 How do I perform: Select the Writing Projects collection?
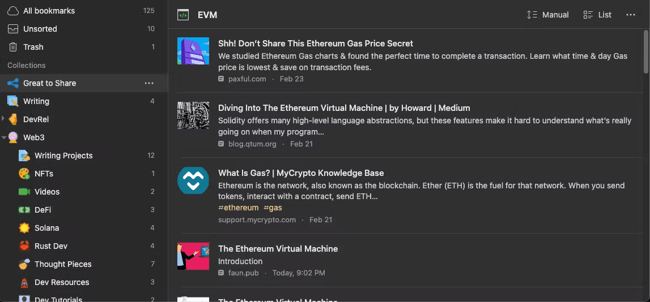pyautogui.click(x=63, y=156)
